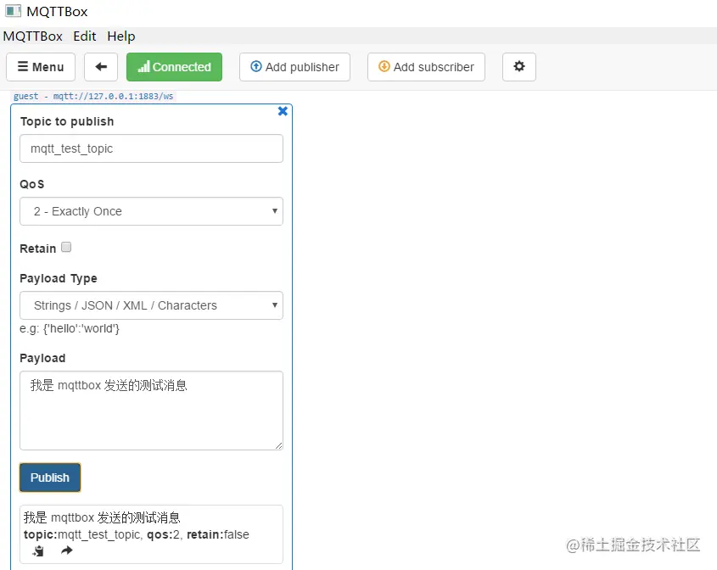The height and width of the screenshot is (570, 717).
Task: Go back using the left arrow button
Action: click(x=101, y=67)
